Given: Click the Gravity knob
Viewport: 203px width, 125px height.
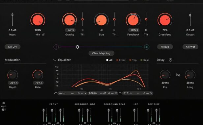Looking at the screenshot, I should pyautogui.click(x=70, y=20).
